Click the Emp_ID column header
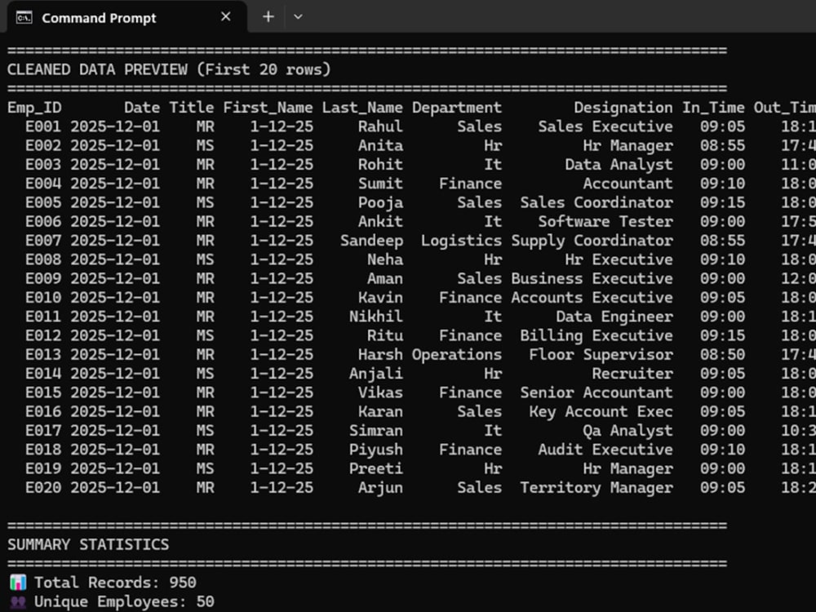The height and width of the screenshot is (612, 816). [x=34, y=108]
